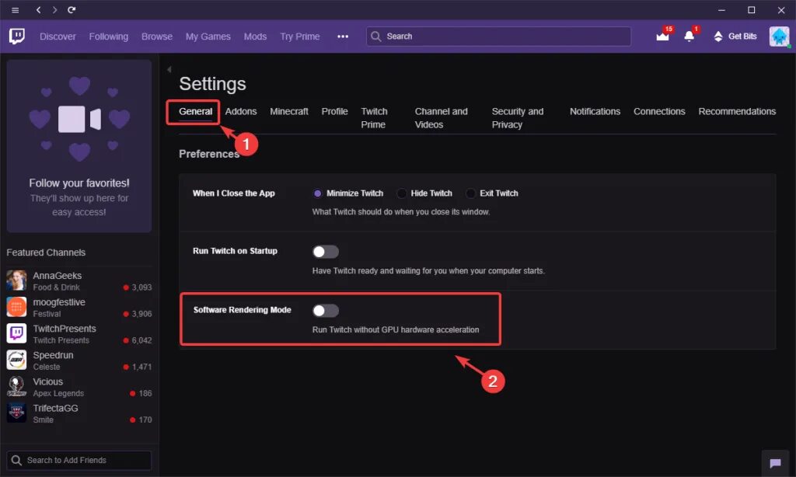Image resolution: width=796 pixels, height=477 pixels.
Task: Open Speedrun channel avatar
Action: pos(16,360)
